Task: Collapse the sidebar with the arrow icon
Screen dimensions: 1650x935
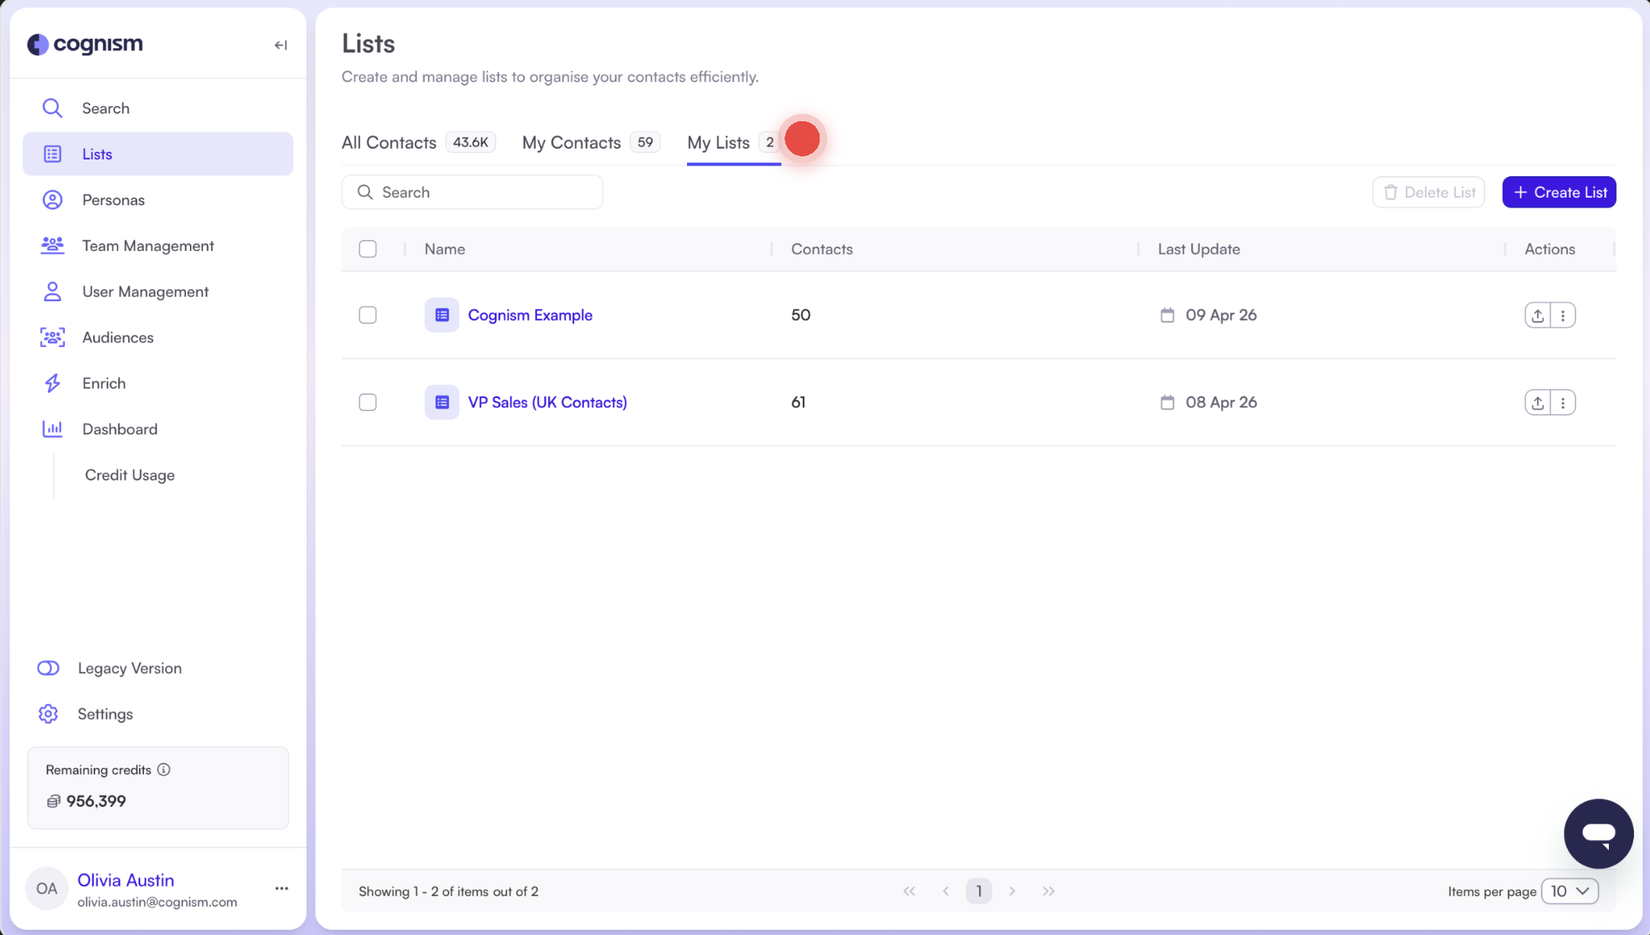Action: point(281,45)
